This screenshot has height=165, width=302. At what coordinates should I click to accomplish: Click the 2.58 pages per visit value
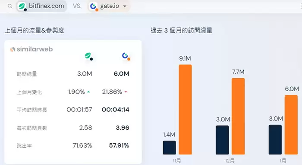(x=86, y=127)
